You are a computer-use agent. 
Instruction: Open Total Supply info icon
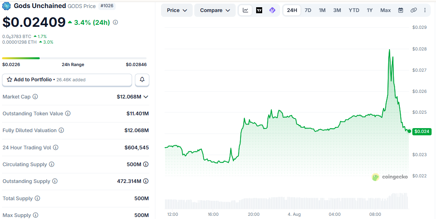pyautogui.click(x=38, y=199)
